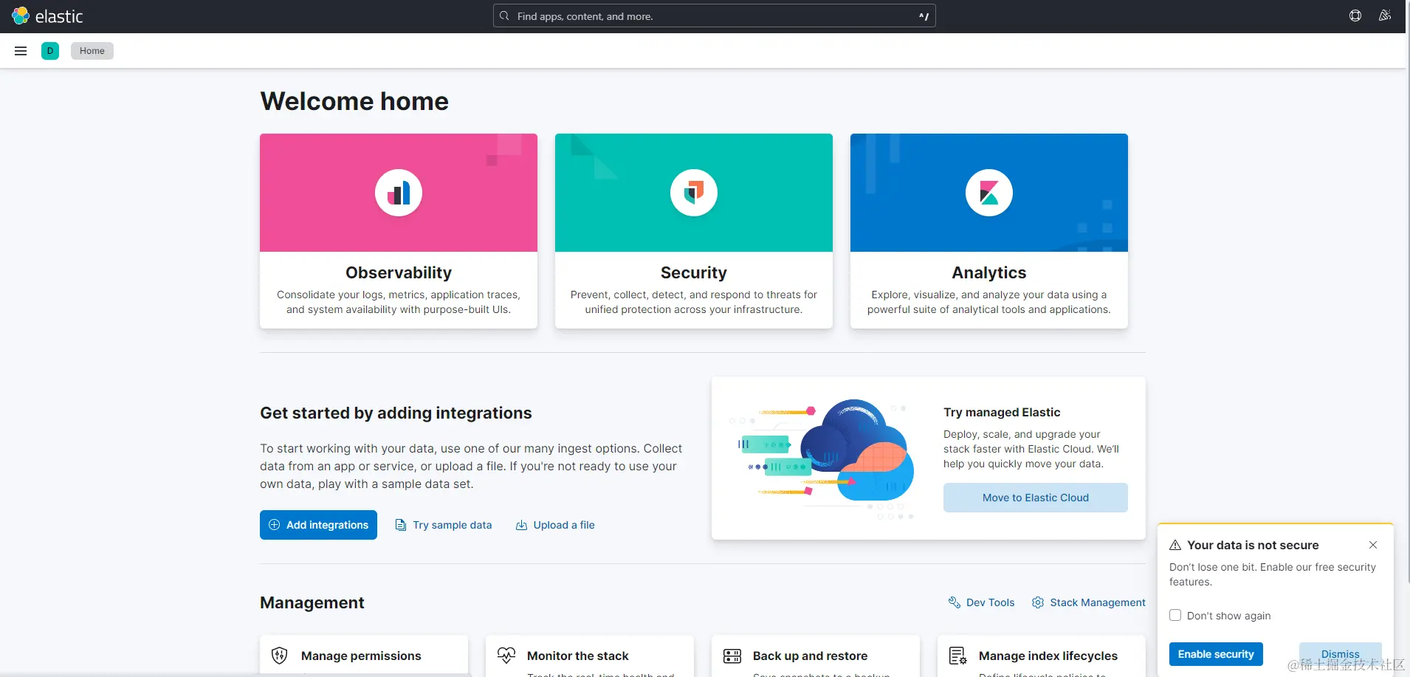
Task: Click the Observability bar chart icon
Action: [x=399, y=193]
